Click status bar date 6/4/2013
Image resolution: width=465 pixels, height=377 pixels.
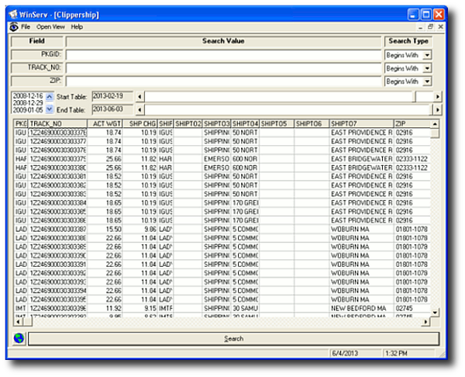(x=345, y=353)
